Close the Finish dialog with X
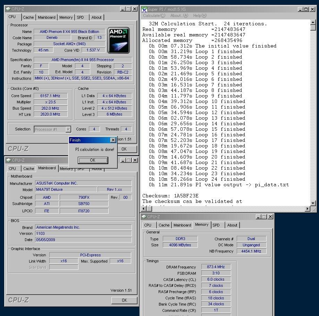Image resolution: width=319 pixels, height=316 pixels. [x=113, y=140]
